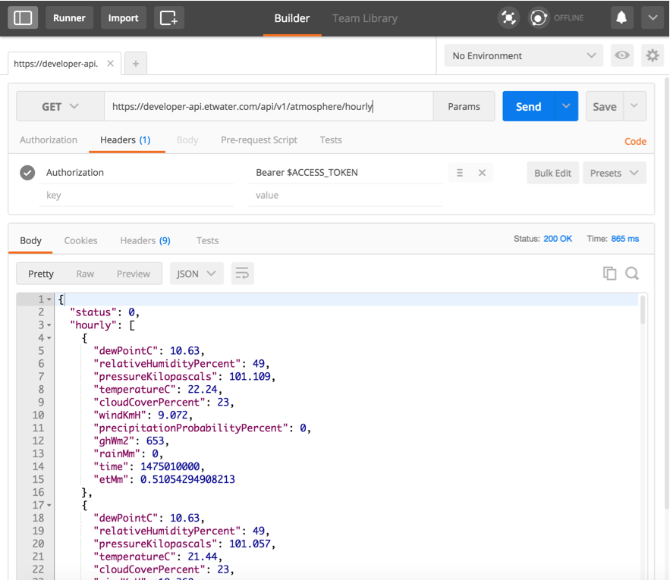Uncheck the Authorization header checkbox
Image resolution: width=670 pixels, height=580 pixels.
(27, 173)
